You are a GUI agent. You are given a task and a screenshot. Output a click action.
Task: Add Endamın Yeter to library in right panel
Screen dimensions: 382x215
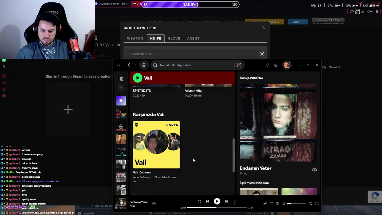(x=314, y=170)
